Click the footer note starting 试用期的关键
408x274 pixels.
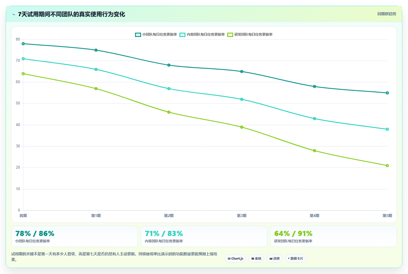click(x=114, y=257)
